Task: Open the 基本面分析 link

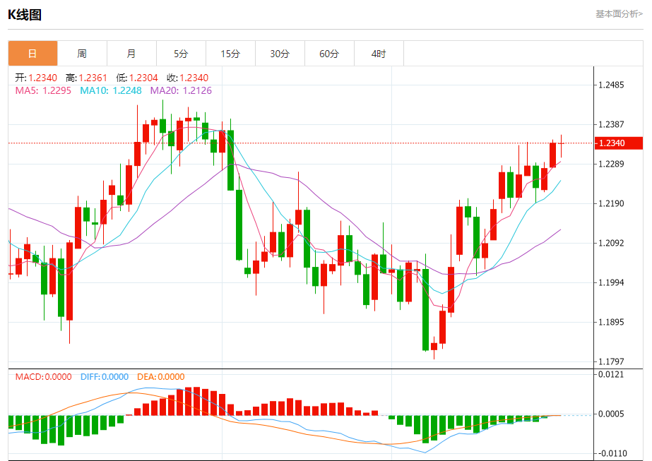Action: (619, 14)
